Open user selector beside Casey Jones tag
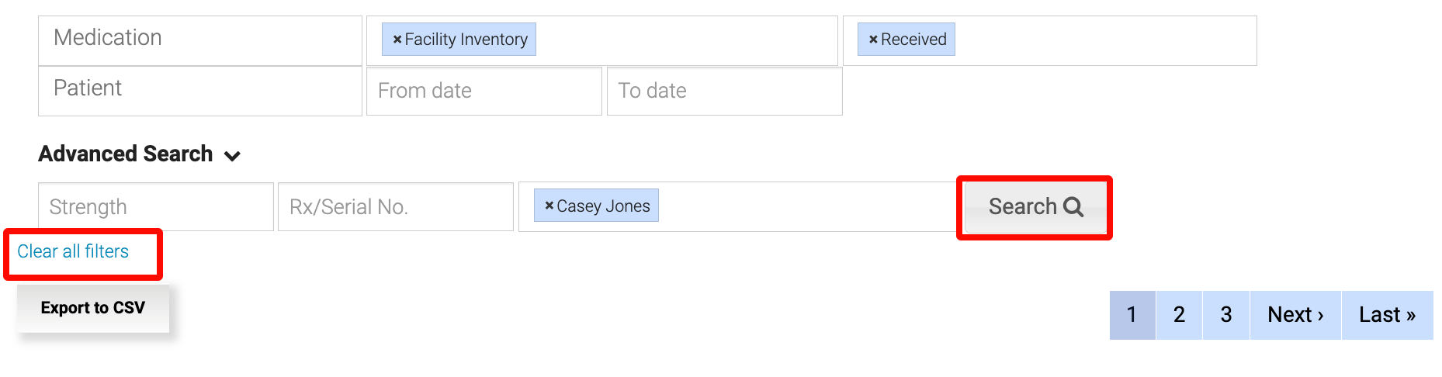Screen dimensions: 1442x377 click(x=807, y=207)
